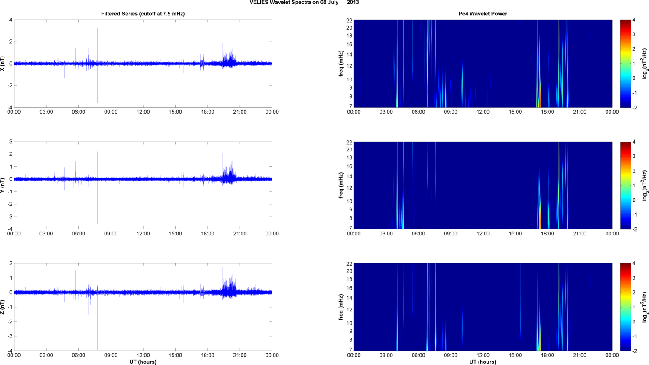Click the UT (hours) label under Z series
Image resolution: width=649 pixels, height=365 pixels.
[x=143, y=362]
